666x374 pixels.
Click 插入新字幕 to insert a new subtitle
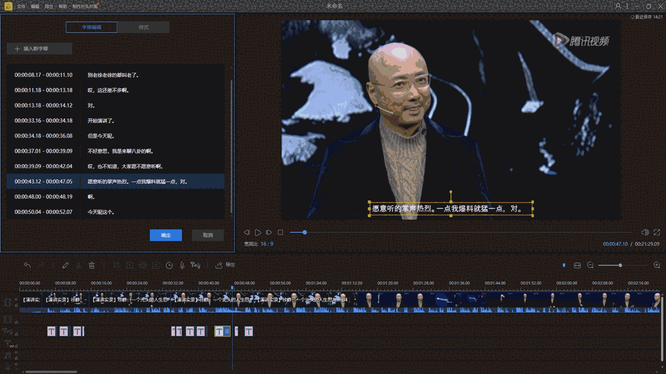click(x=39, y=48)
